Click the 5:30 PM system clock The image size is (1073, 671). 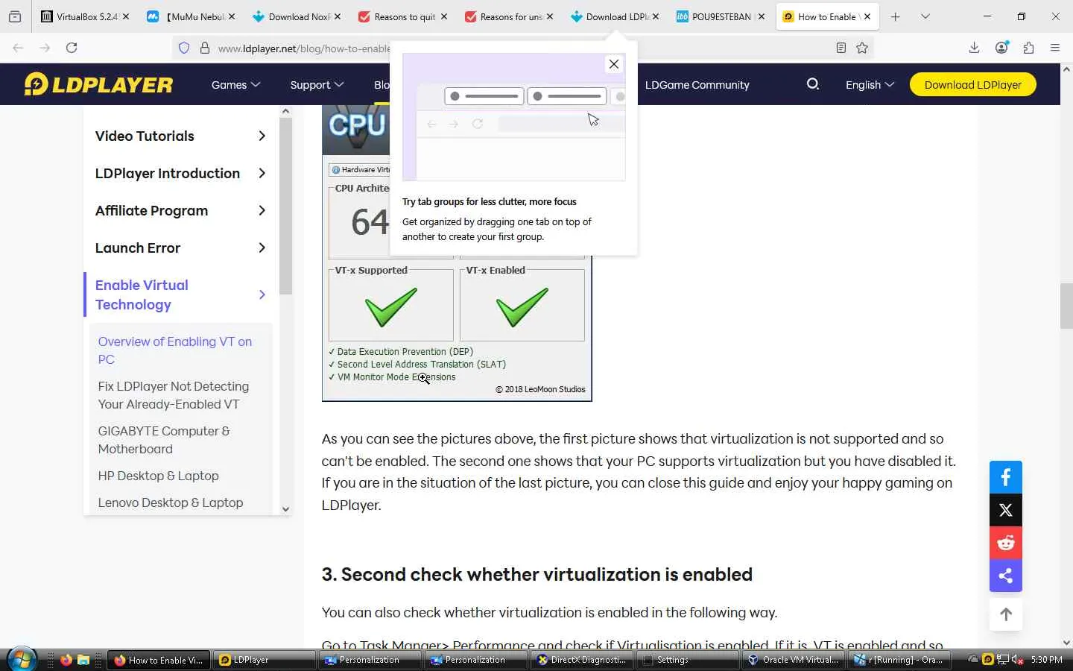click(x=1047, y=660)
